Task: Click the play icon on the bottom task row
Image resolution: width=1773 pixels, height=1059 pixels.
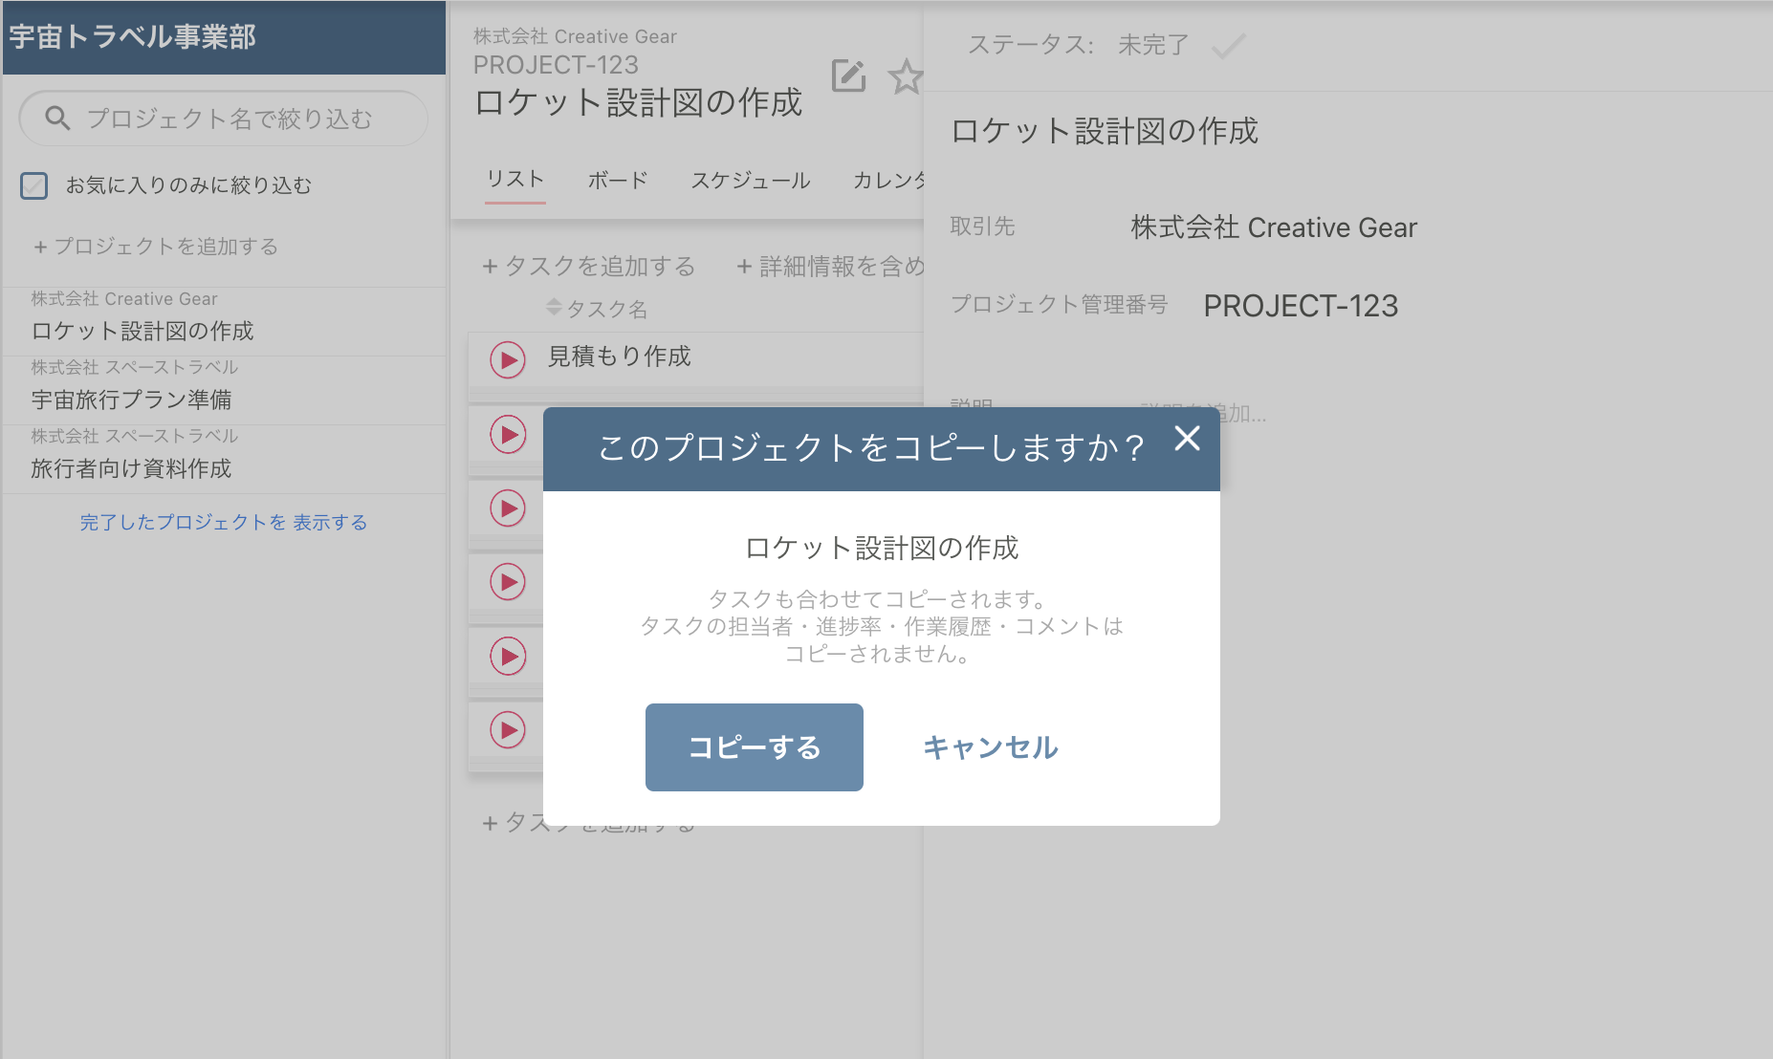Action: (x=508, y=730)
